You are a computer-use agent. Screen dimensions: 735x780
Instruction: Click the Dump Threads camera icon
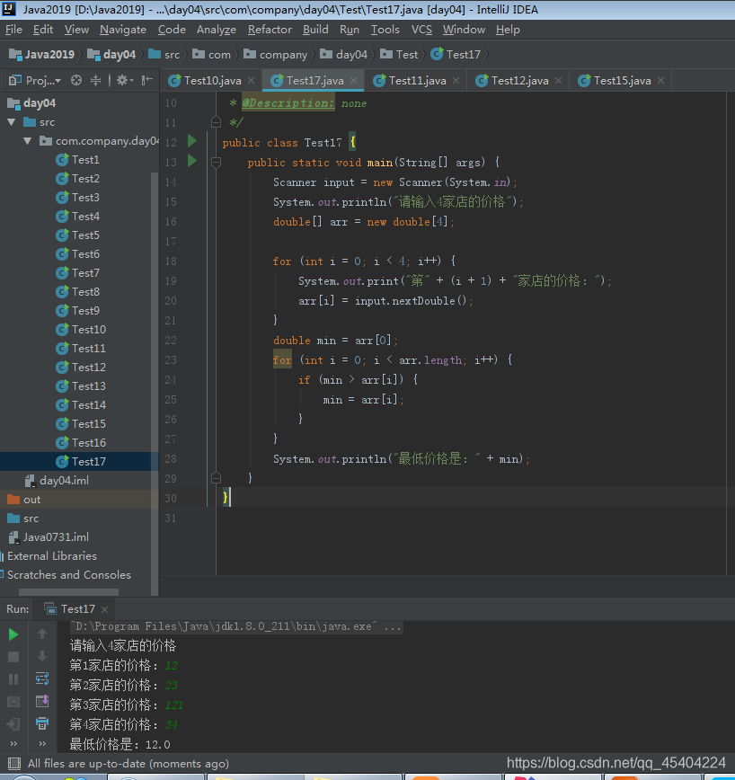tap(13, 702)
